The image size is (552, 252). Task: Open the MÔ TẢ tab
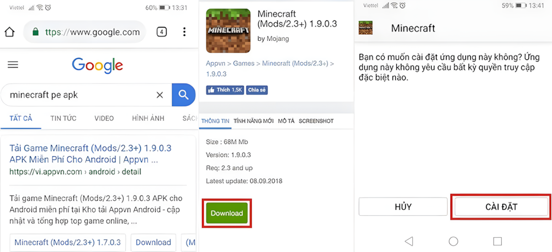click(286, 121)
